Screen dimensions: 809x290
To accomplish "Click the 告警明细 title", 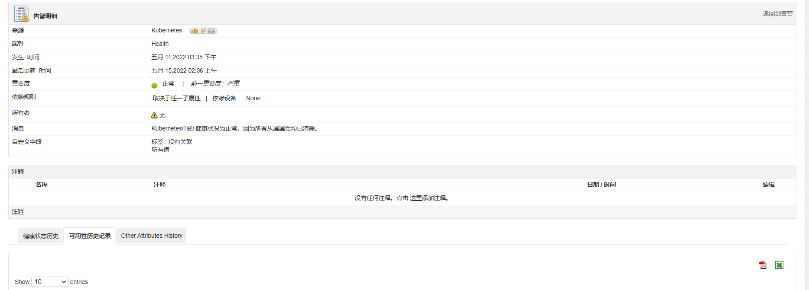I will coord(45,16).
